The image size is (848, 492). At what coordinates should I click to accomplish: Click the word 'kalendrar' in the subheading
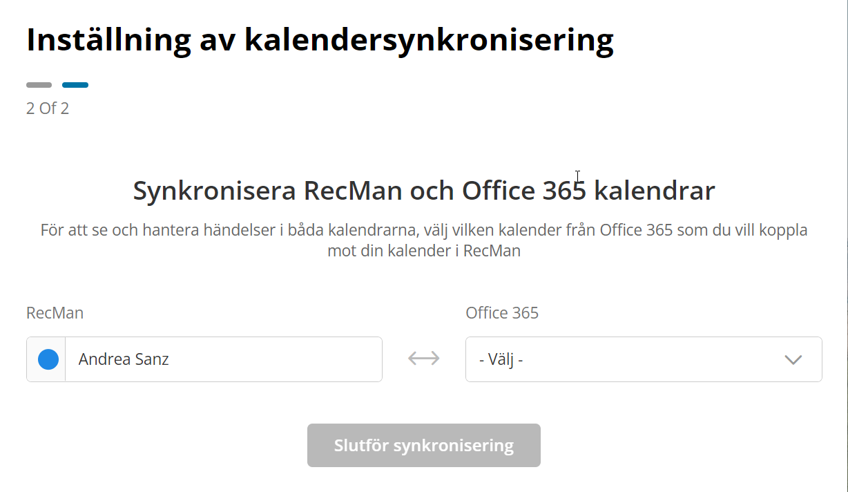(654, 191)
